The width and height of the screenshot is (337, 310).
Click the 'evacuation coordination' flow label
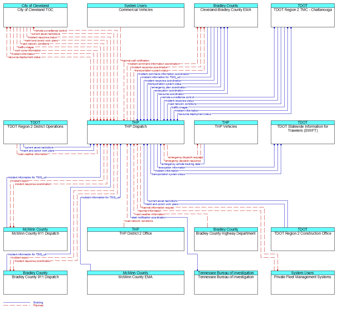169,91
